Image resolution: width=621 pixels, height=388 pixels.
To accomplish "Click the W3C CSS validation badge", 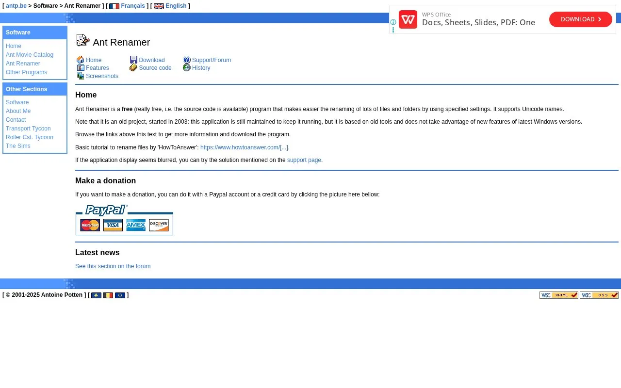I will (x=599, y=295).
